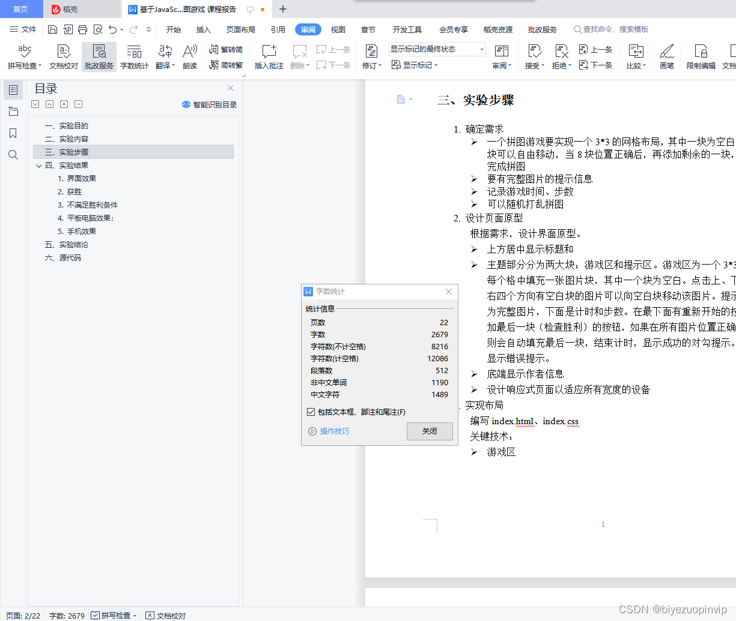Close the word count dialog via 关闭
Image resolution: width=736 pixels, height=621 pixels.
pos(429,431)
